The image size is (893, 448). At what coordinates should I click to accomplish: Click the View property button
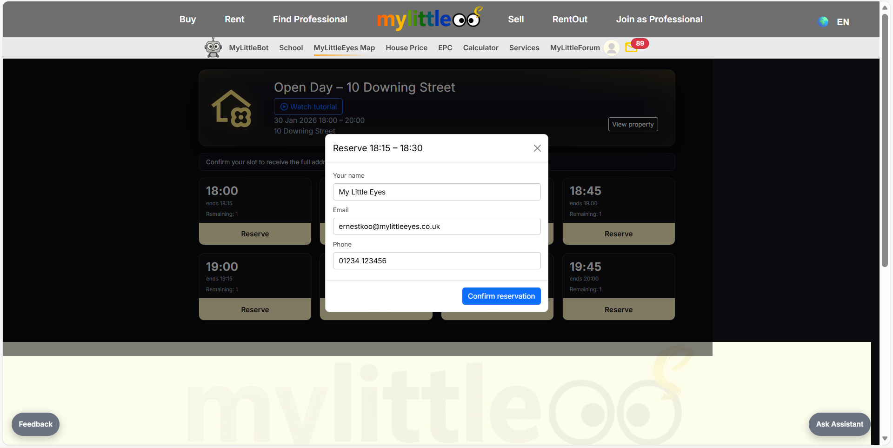(633, 124)
